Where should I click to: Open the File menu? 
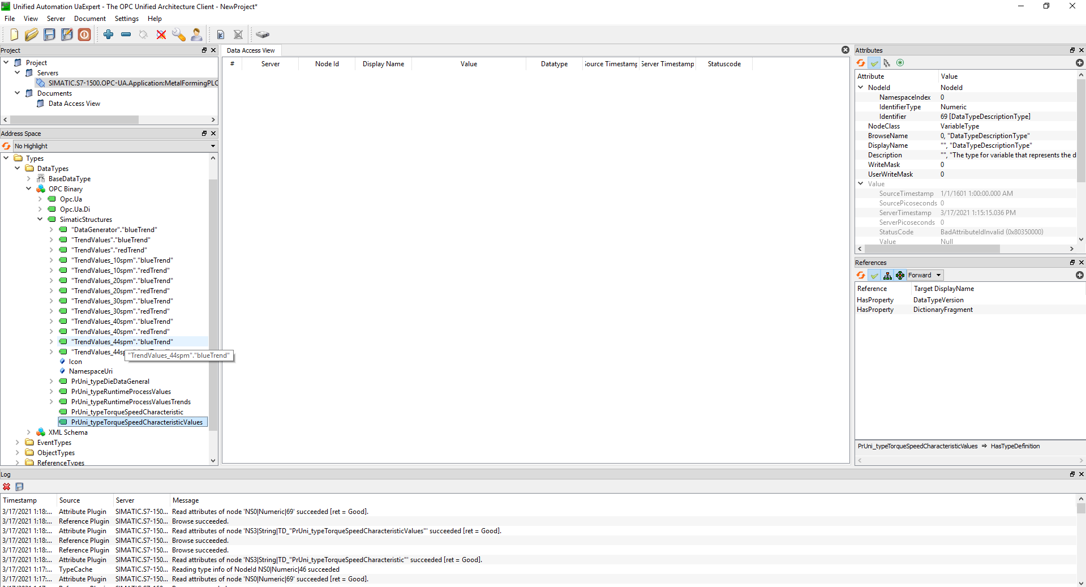pyautogui.click(x=10, y=19)
